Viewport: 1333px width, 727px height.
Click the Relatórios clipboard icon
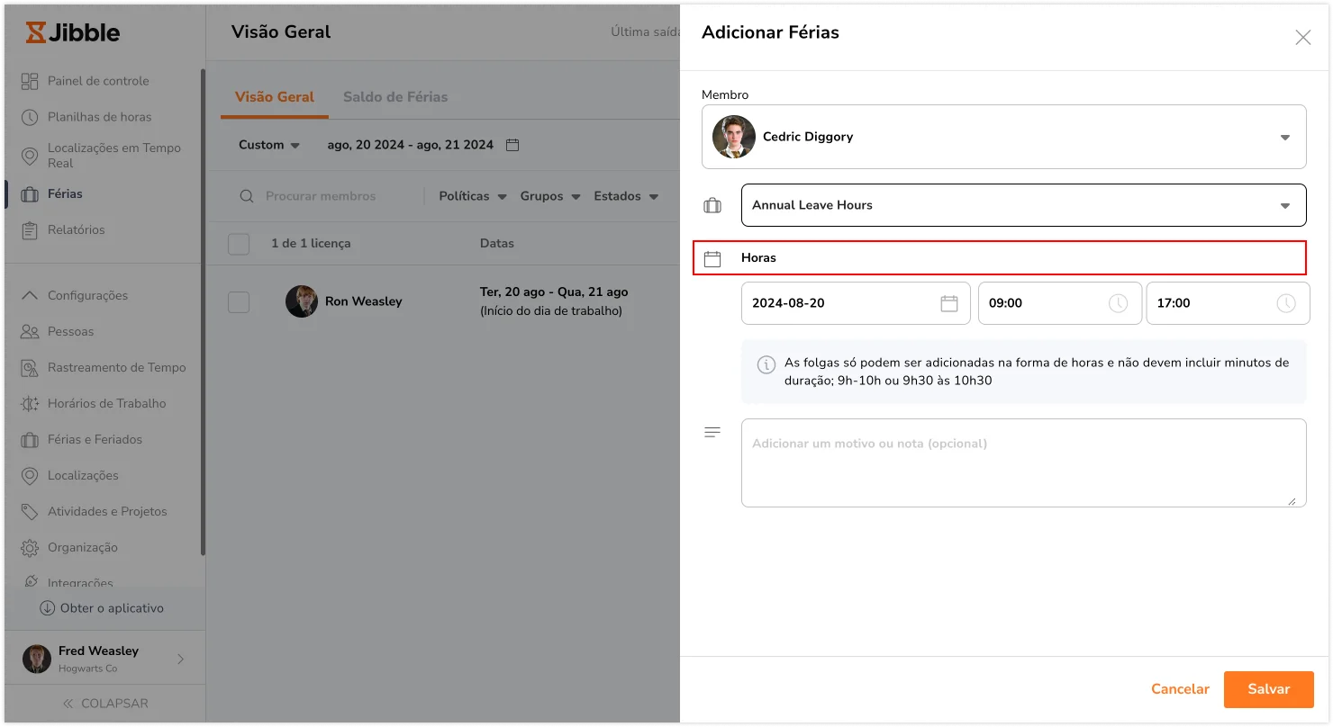coord(30,229)
